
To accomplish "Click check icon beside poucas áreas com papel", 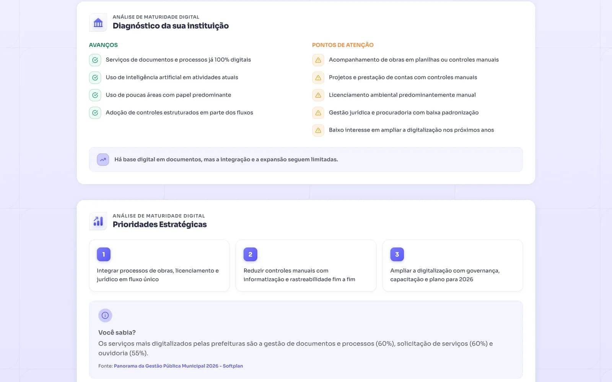I will click(95, 95).
